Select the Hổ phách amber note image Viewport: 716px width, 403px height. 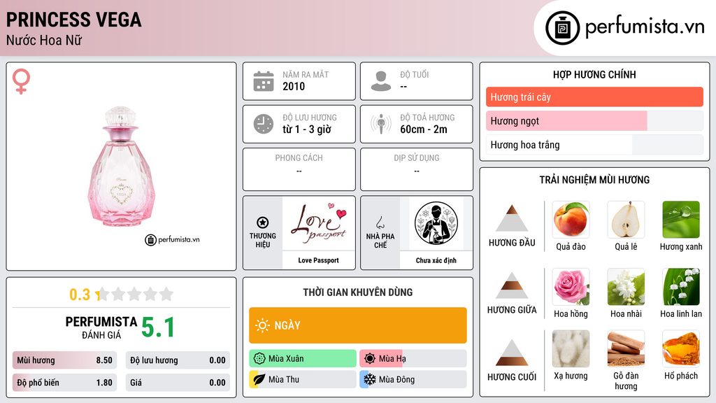point(681,348)
